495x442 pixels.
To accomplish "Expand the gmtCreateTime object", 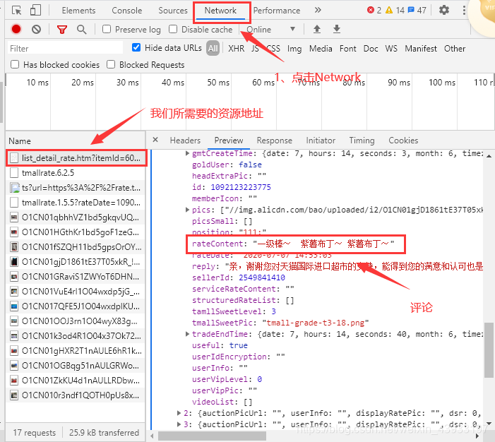I will (187, 153).
